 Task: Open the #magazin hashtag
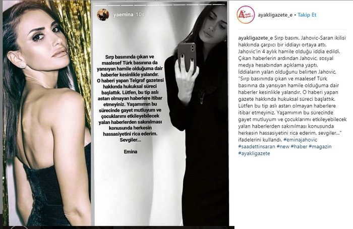pyautogui.click(x=320, y=146)
